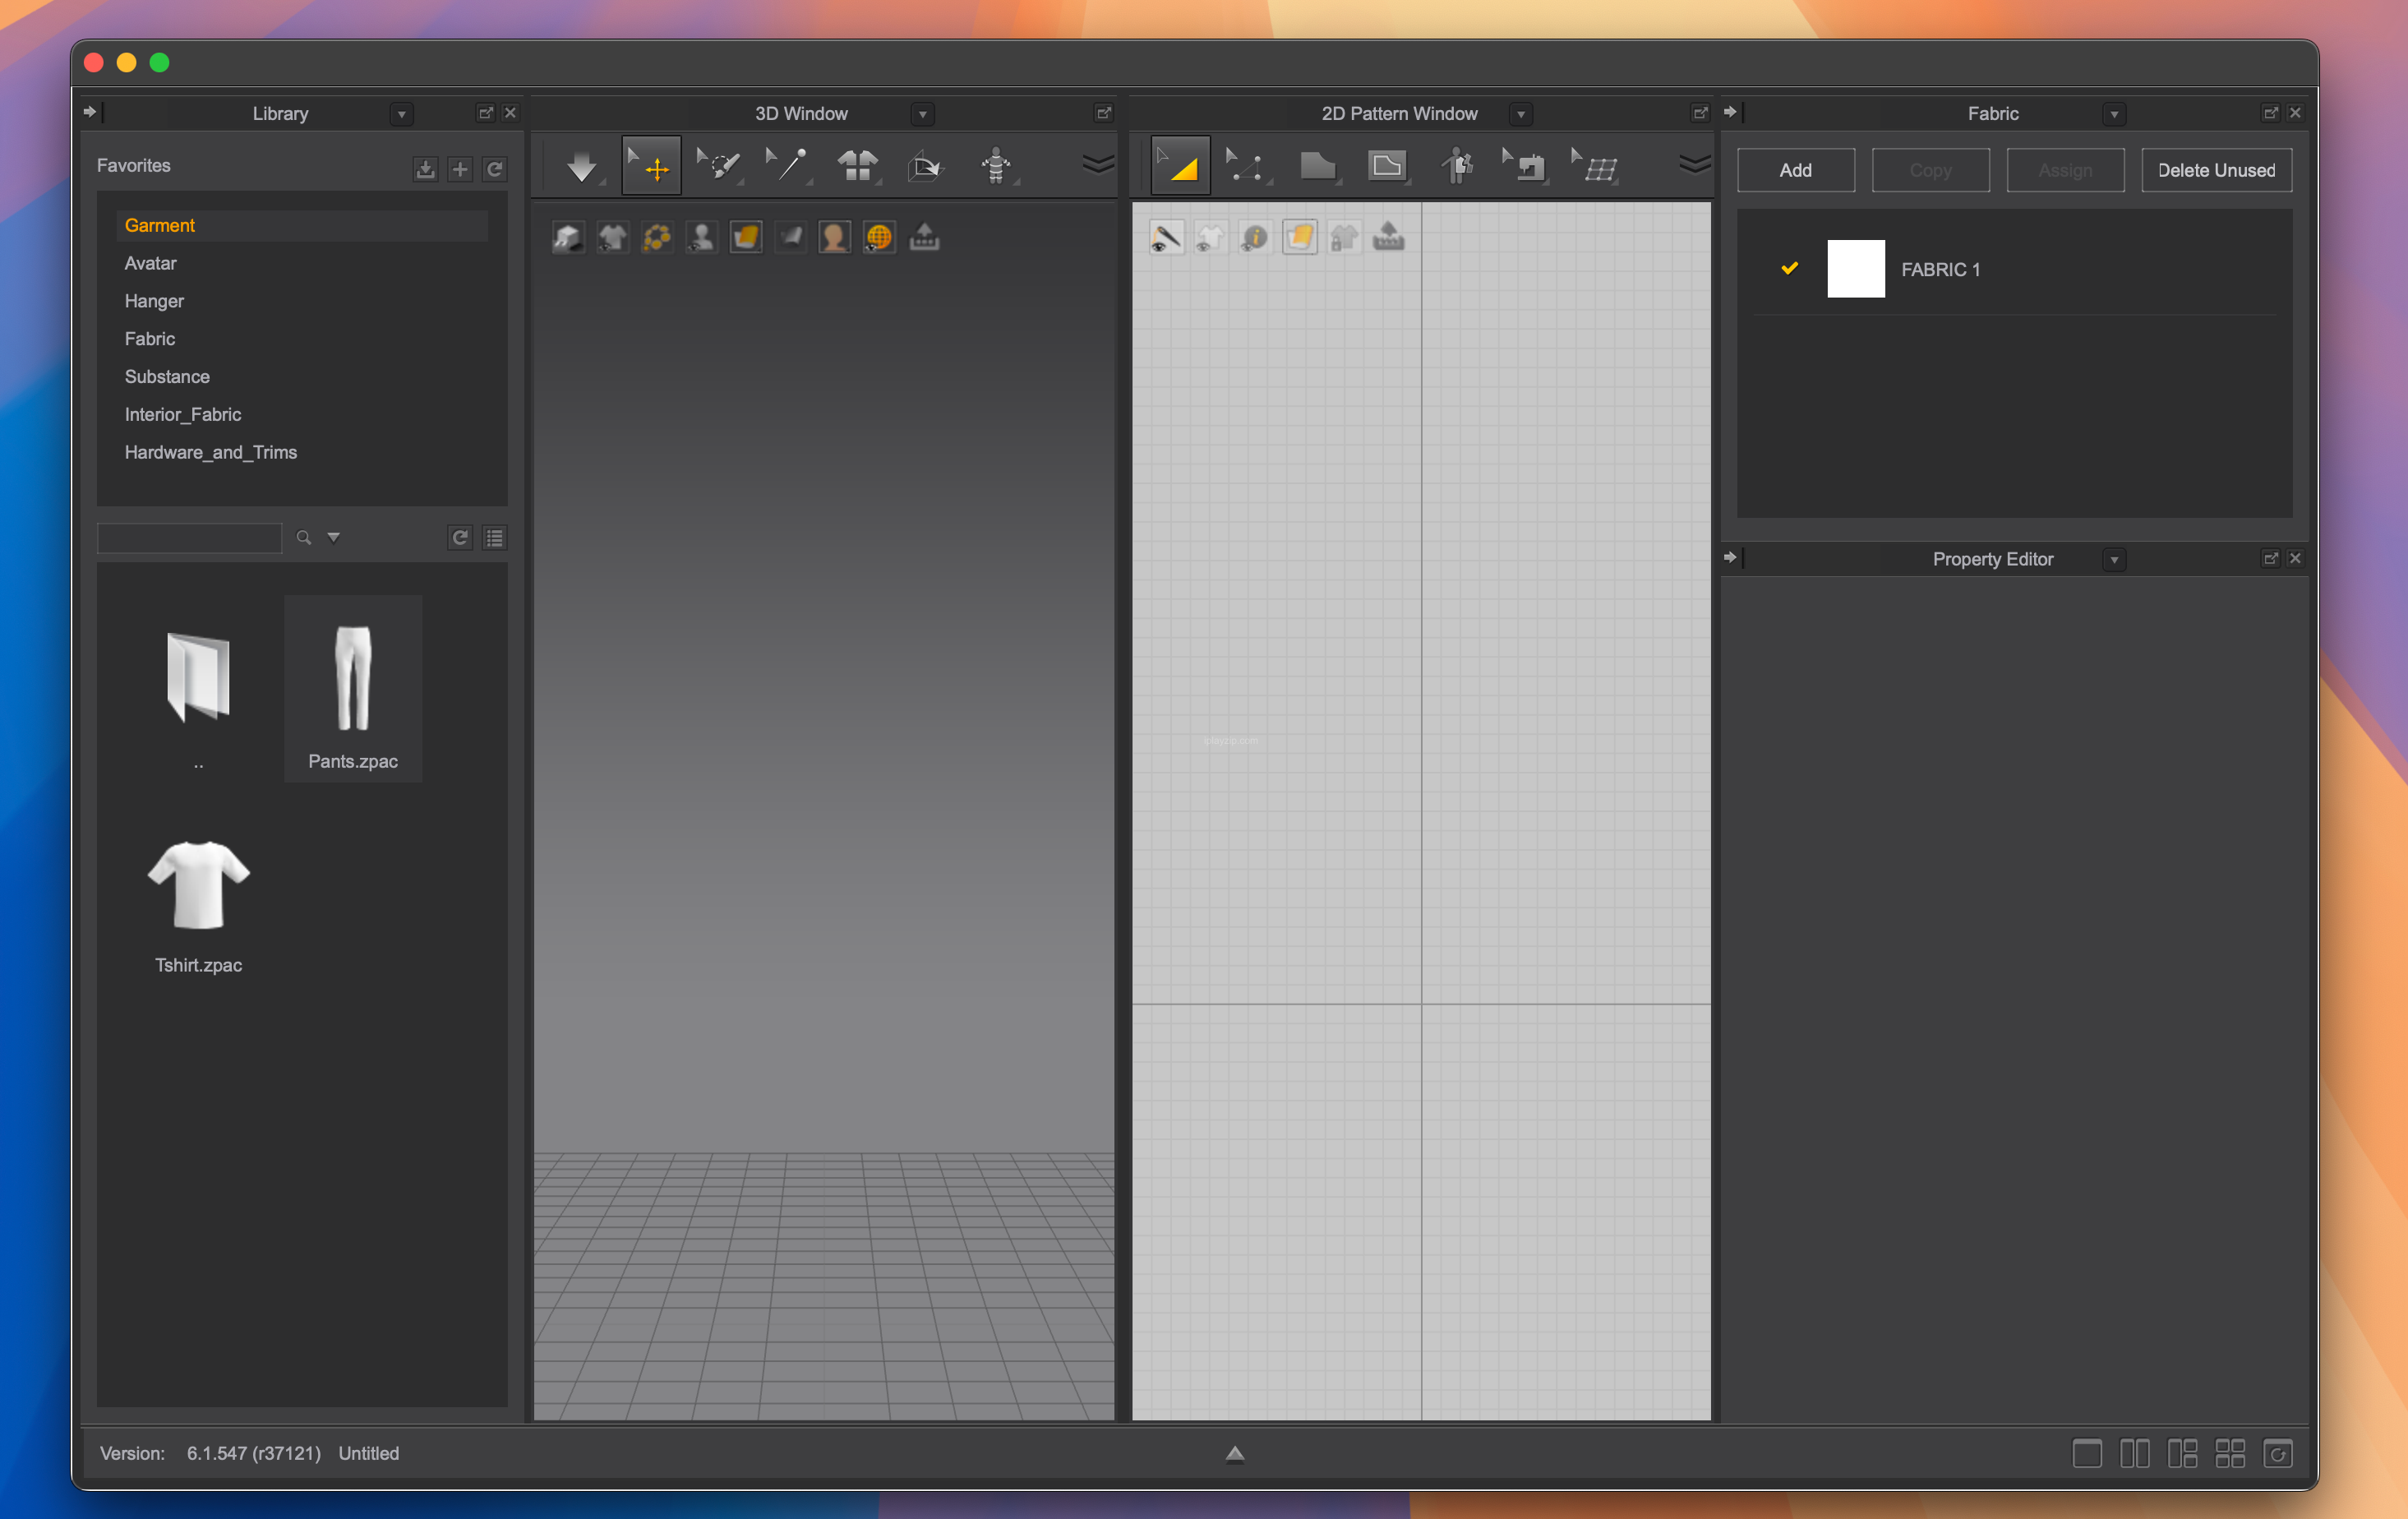
Task: Toggle the orange fabric texture surface in 3D
Action: coord(746,237)
